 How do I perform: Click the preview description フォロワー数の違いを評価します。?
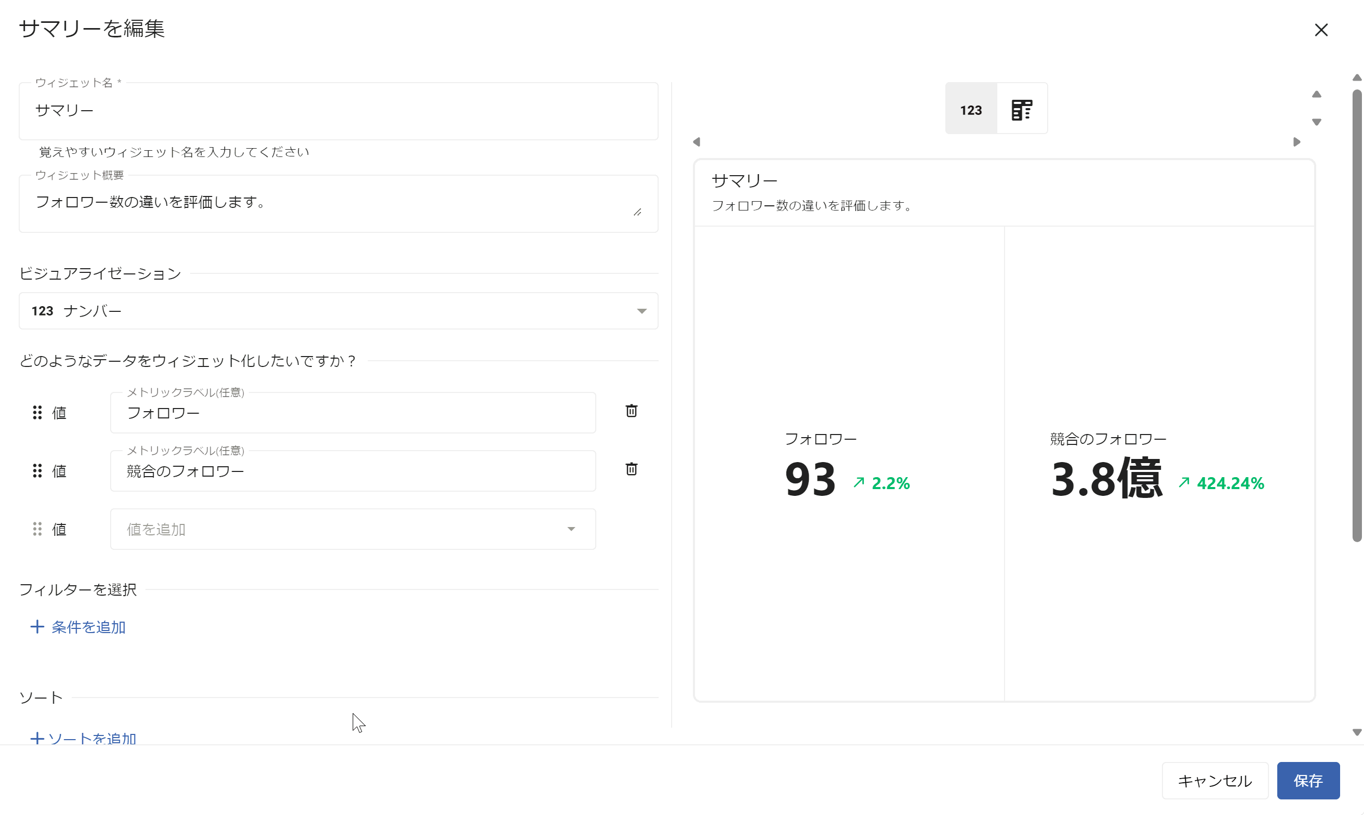coord(811,205)
